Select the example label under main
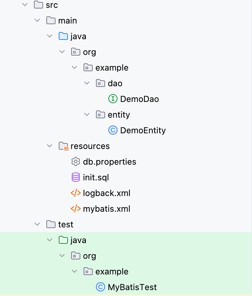The image size is (252, 296). pyautogui.click(x=112, y=68)
